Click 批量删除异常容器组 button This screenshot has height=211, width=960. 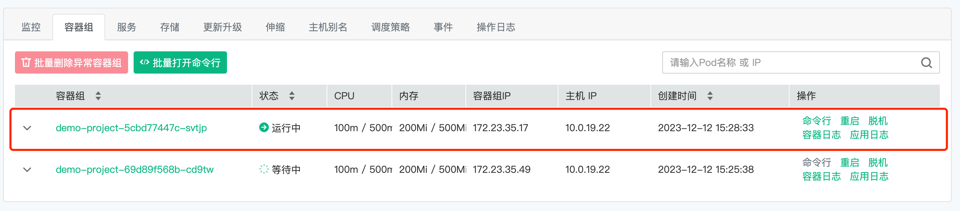click(x=71, y=62)
